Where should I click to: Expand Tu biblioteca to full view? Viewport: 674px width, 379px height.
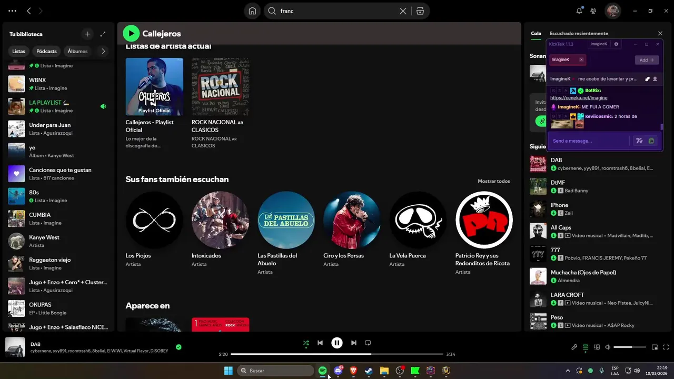[103, 34]
